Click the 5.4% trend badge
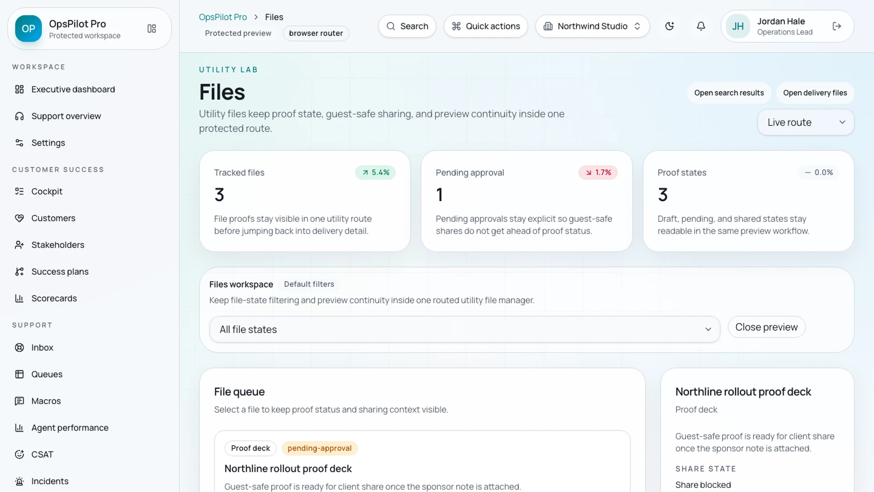The height and width of the screenshot is (492, 874). pyautogui.click(x=376, y=173)
